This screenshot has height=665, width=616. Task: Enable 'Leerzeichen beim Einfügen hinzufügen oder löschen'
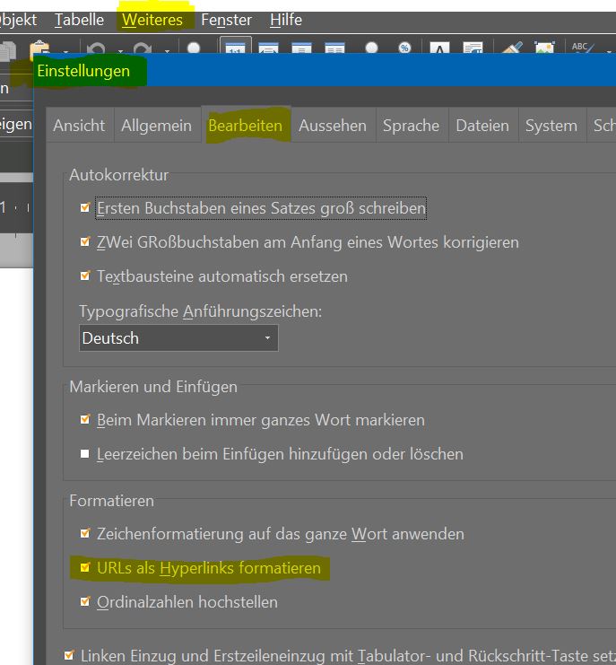coord(85,454)
